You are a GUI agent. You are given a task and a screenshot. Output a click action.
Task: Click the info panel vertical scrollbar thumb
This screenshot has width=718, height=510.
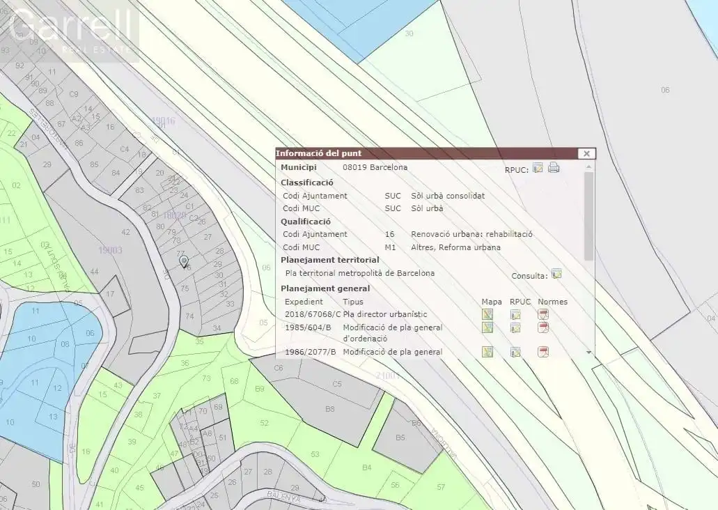click(589, 216)
